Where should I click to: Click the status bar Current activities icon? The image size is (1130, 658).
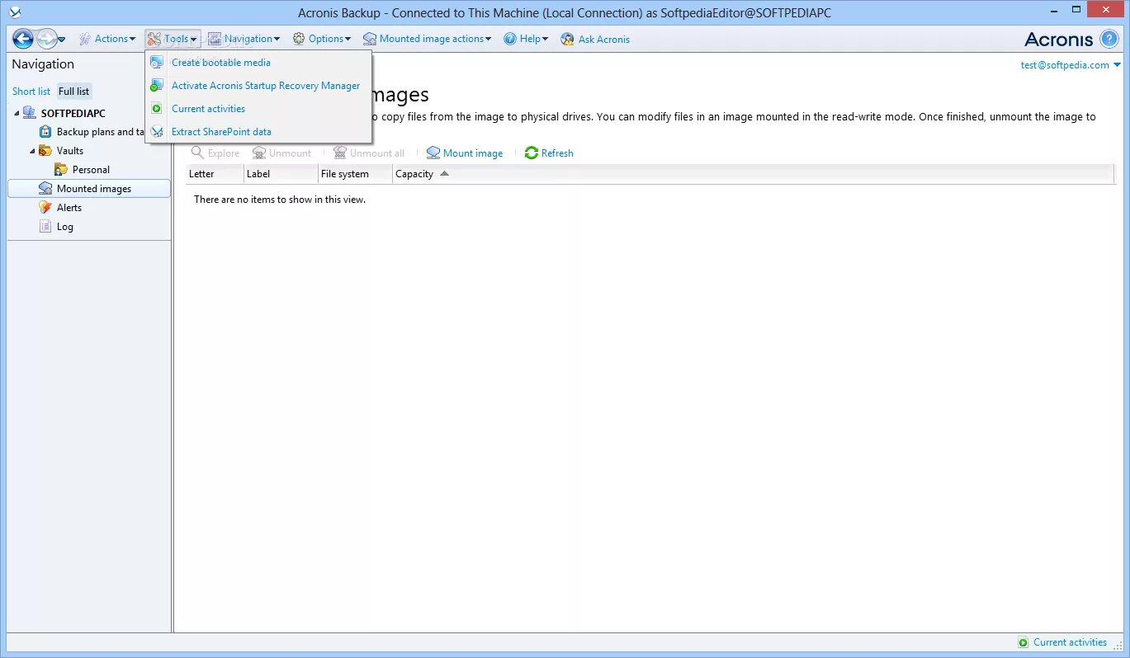(1024, 642)
